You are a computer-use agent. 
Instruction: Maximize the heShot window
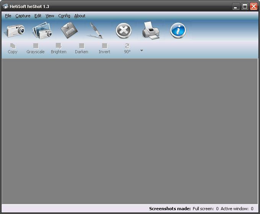tap(245, 7)
